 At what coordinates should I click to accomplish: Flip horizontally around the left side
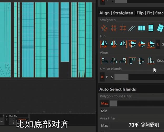tap(104, 44)
